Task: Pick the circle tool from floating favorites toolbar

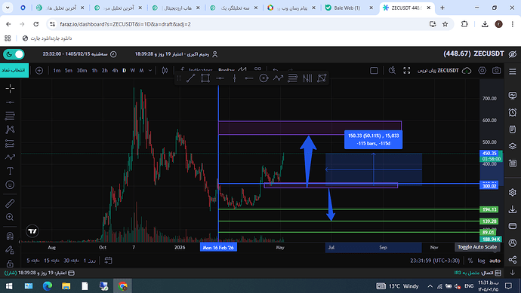Action: (264, 78)
